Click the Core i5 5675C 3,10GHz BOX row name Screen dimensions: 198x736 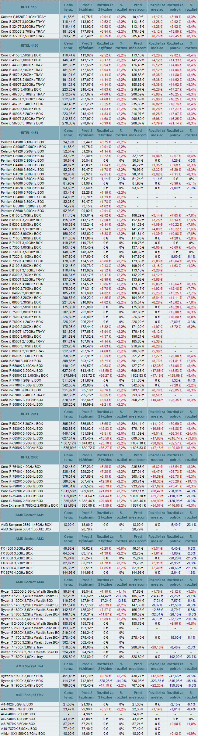click(22, 123)
